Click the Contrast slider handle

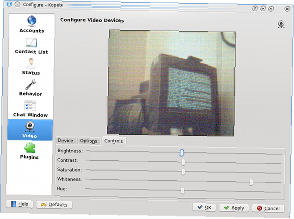pyautogui.click(x=183, y=162)
